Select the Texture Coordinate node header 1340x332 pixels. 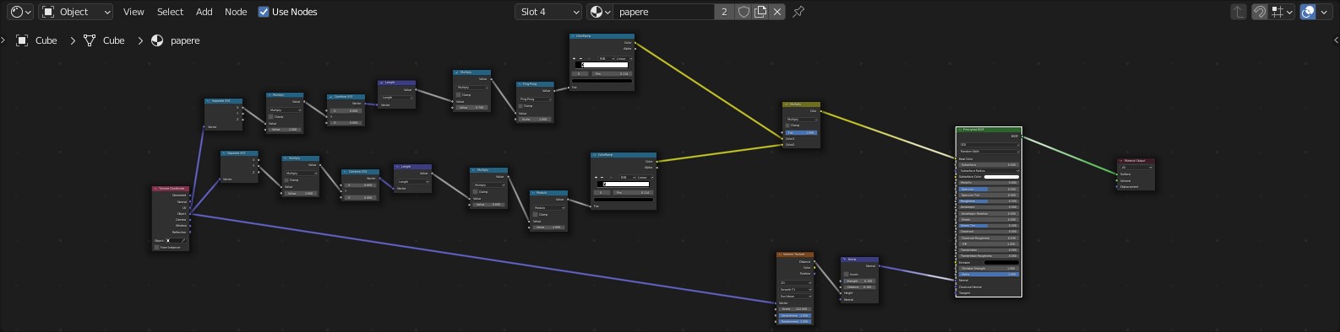coord(171,189)
